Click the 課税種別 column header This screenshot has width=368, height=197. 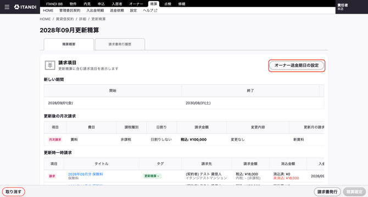click(131, 128)
